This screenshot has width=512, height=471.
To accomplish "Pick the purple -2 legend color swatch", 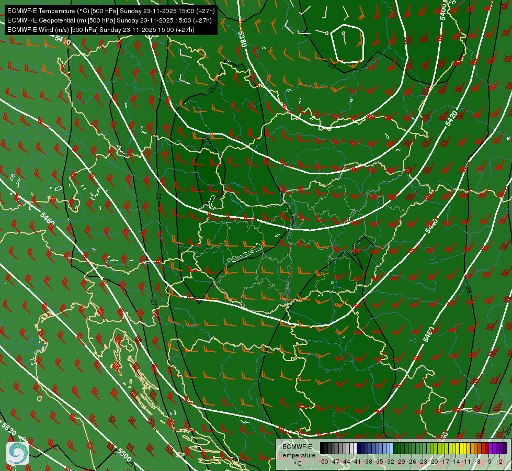I will pos(498,448).
